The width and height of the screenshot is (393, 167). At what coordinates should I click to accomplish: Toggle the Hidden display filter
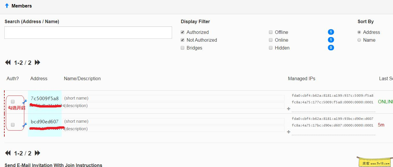271,48
